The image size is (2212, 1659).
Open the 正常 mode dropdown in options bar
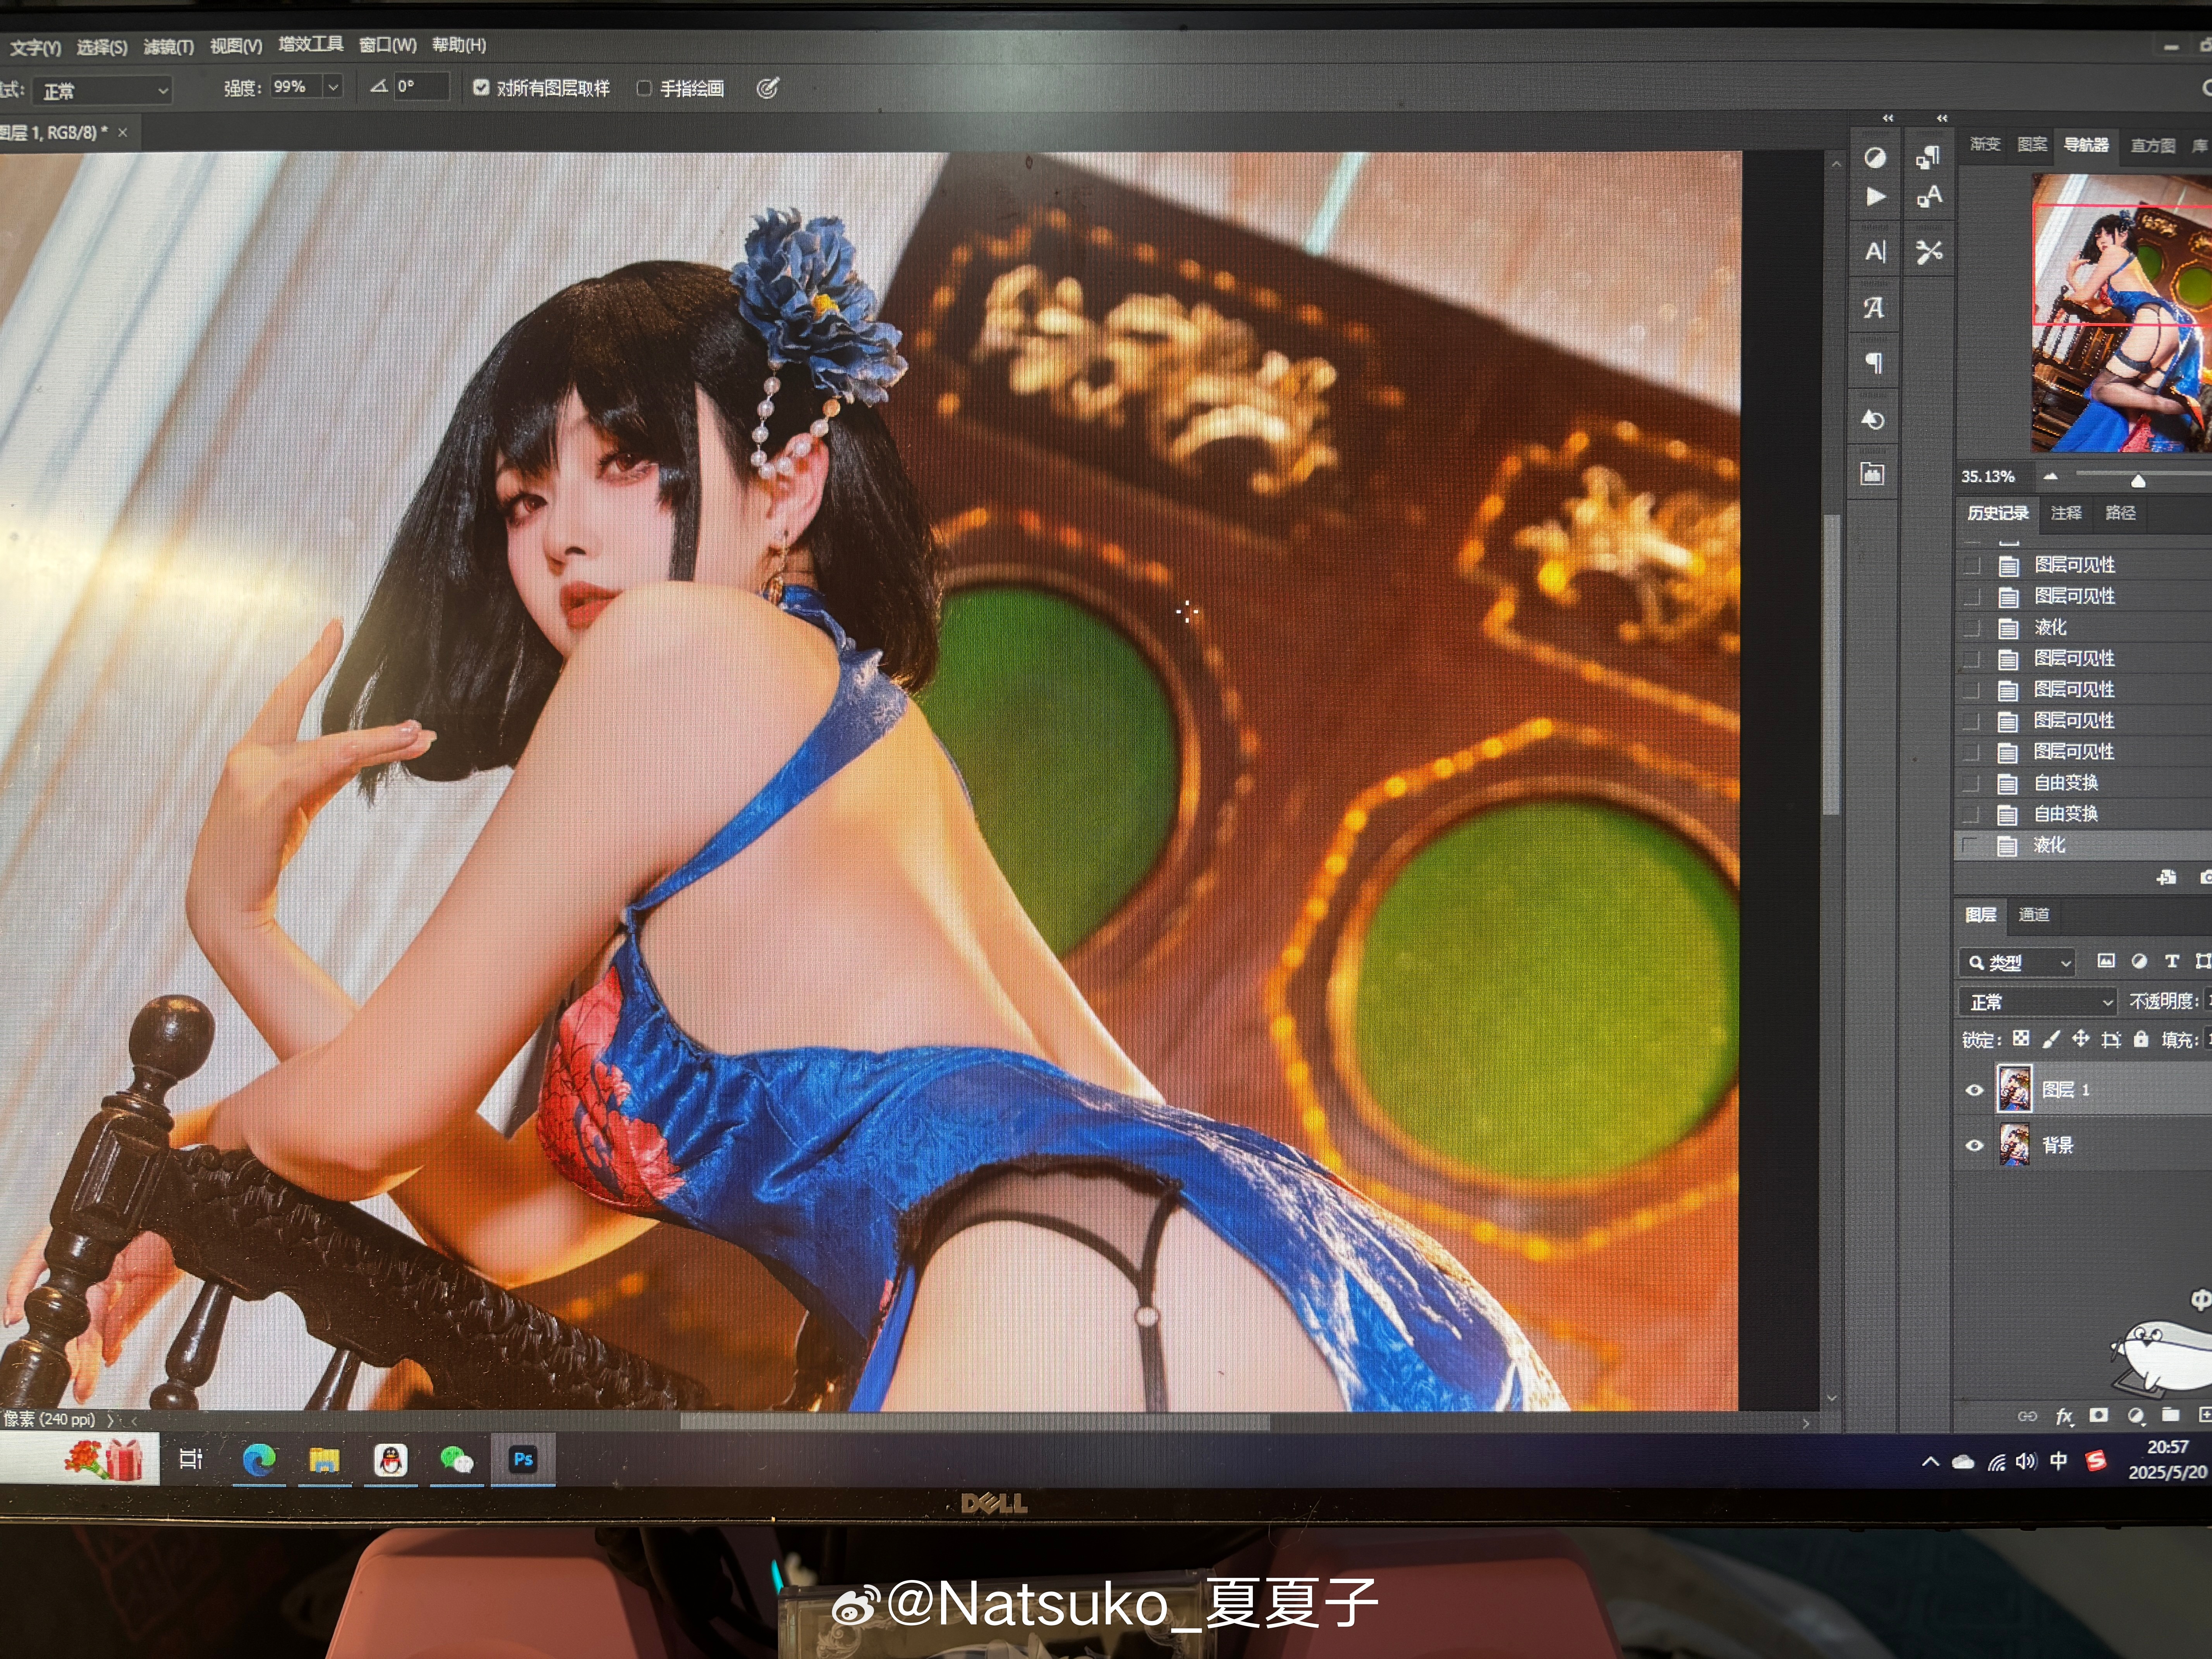click(103, 91)
